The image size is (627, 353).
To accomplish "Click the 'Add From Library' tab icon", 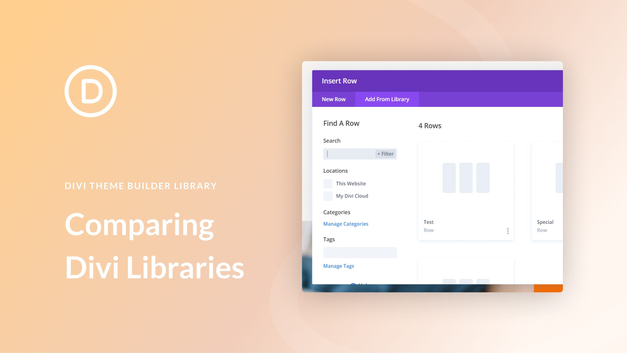I will (x=386, y=99).
